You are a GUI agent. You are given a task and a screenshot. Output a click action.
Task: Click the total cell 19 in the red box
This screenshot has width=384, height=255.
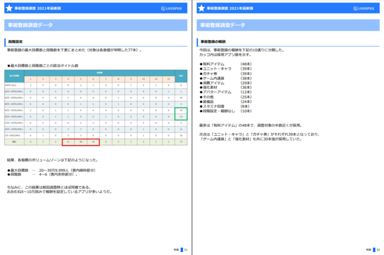point(93,142)
